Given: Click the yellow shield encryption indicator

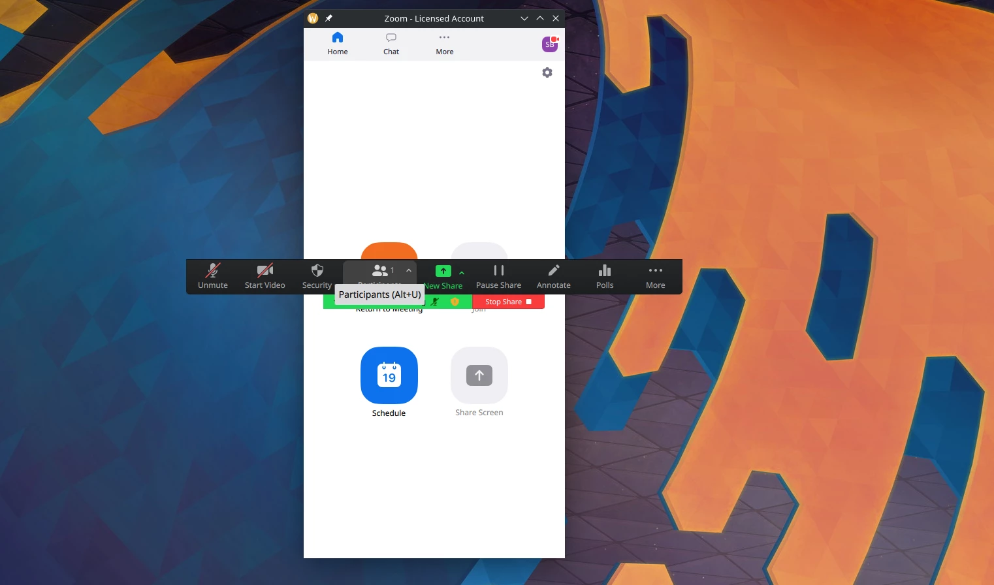Looking at the screenshot, I should point(455,302).
